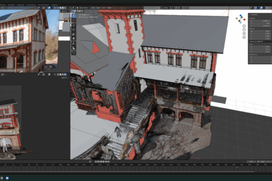272x181 pixels.
Task: Open Options dropdown in top-left viewport
Action: pos(65,11)
